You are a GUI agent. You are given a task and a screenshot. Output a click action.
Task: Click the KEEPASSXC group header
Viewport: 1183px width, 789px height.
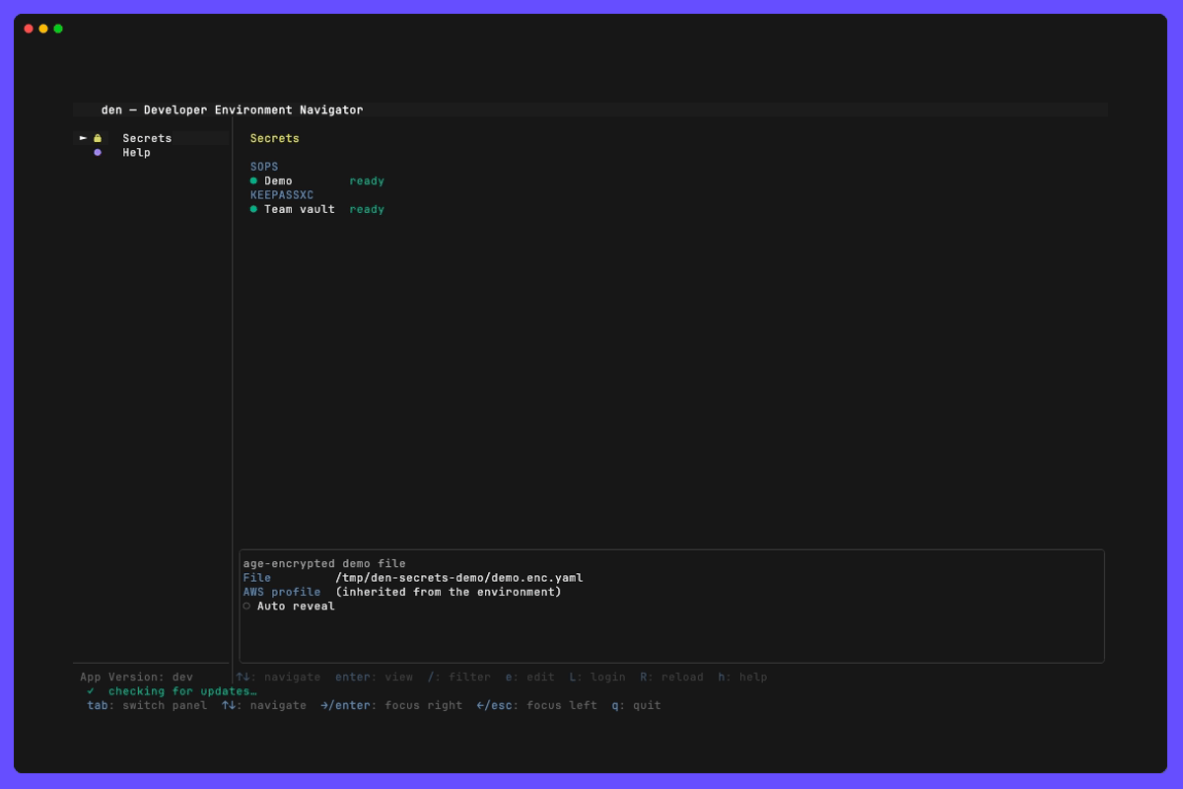point(282,195)
